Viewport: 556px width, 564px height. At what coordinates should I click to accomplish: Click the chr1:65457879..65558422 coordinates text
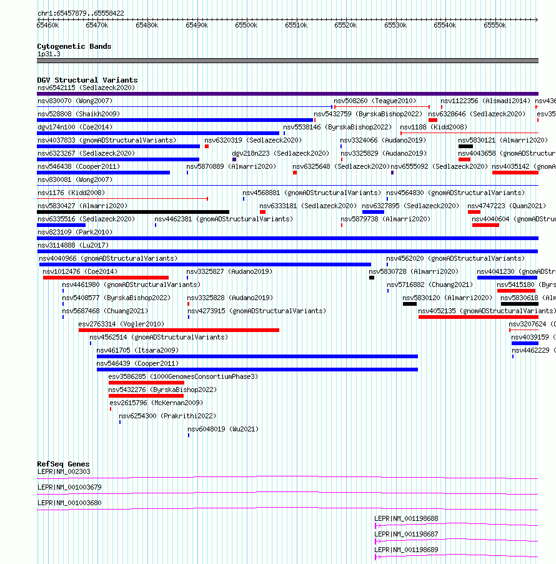[x=81, y=13]
